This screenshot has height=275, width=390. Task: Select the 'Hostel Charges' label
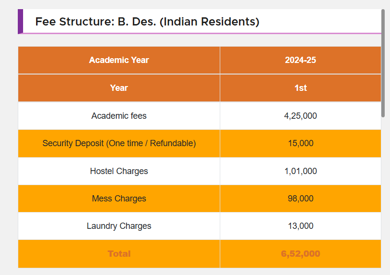[119, 171]
